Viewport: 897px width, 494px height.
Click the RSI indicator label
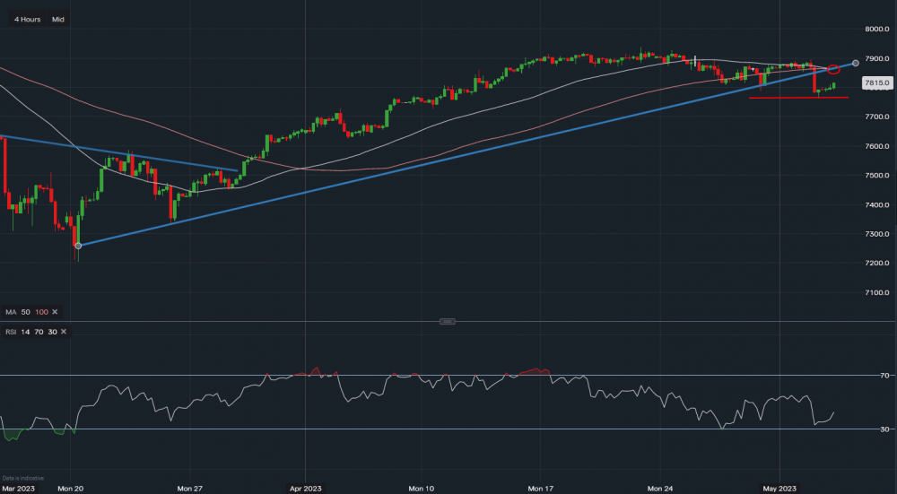13,333
